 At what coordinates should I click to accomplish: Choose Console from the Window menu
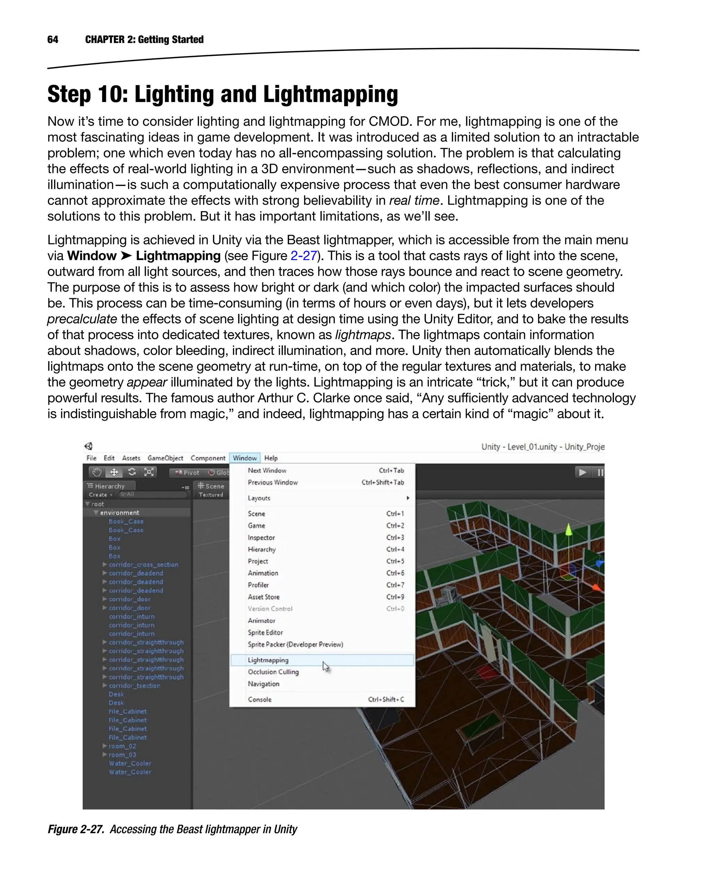coord(322,699)
